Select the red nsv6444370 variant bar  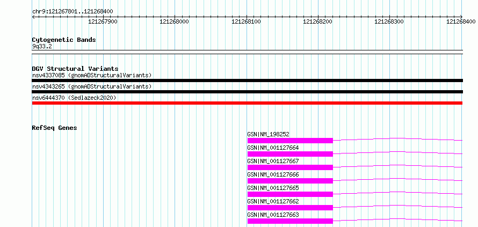(247, 103)
